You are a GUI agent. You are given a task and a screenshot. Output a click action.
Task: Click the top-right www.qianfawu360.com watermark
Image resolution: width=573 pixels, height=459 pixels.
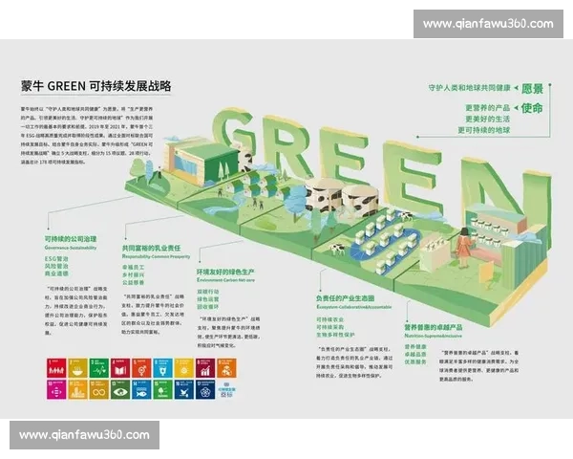point(488,23)
